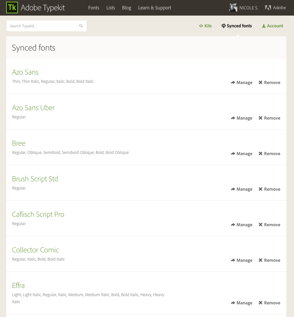
Task: Open the Fonts menu item
Action: click(x=94, y=8)
